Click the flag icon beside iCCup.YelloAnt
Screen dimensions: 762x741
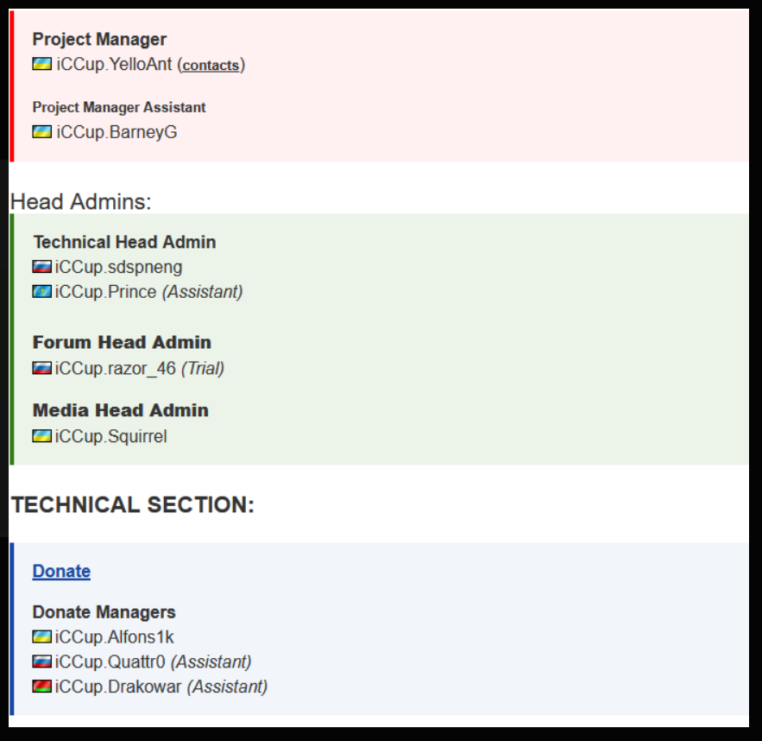tap(42, 64)
